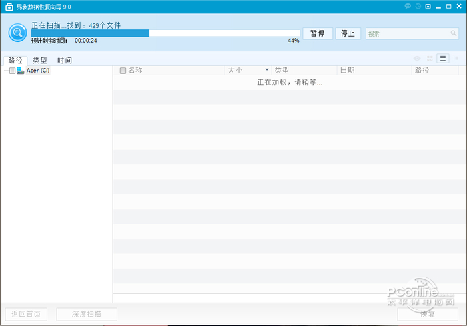Screen dimensions: 467x326
Task: Click the blue scanning magnifier icon
Action: click(17, 33)
